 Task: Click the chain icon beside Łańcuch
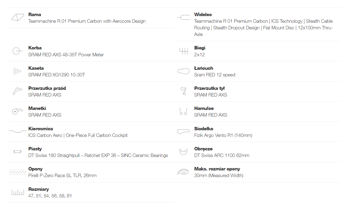(184, 71)
